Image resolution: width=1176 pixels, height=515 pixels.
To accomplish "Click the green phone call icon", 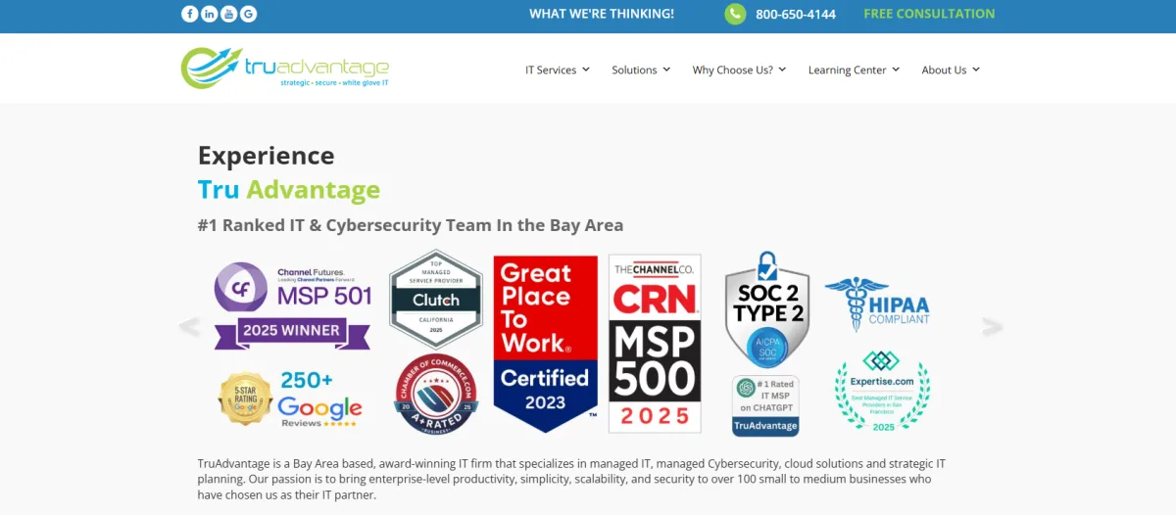I will pos(735,14).
